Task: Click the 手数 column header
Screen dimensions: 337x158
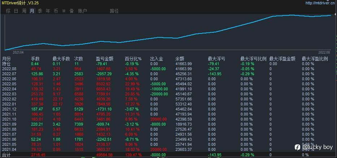Action: (35, 59)
